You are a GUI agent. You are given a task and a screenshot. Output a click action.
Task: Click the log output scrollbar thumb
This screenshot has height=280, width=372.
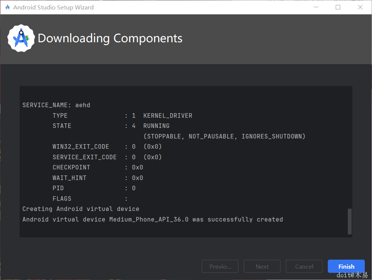349,221
